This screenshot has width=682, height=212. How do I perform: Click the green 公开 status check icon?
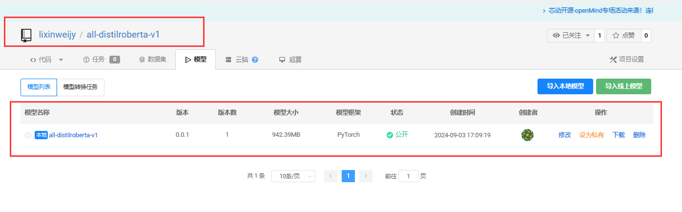(390, 135)
